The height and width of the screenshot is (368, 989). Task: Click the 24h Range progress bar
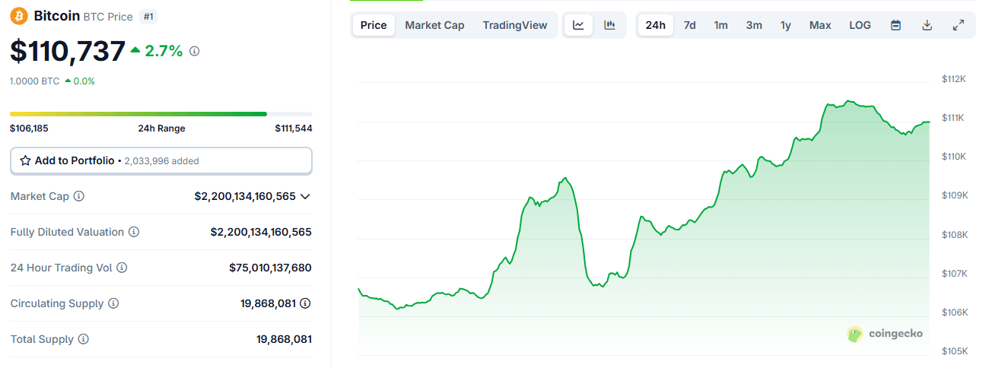click(161, 114)
